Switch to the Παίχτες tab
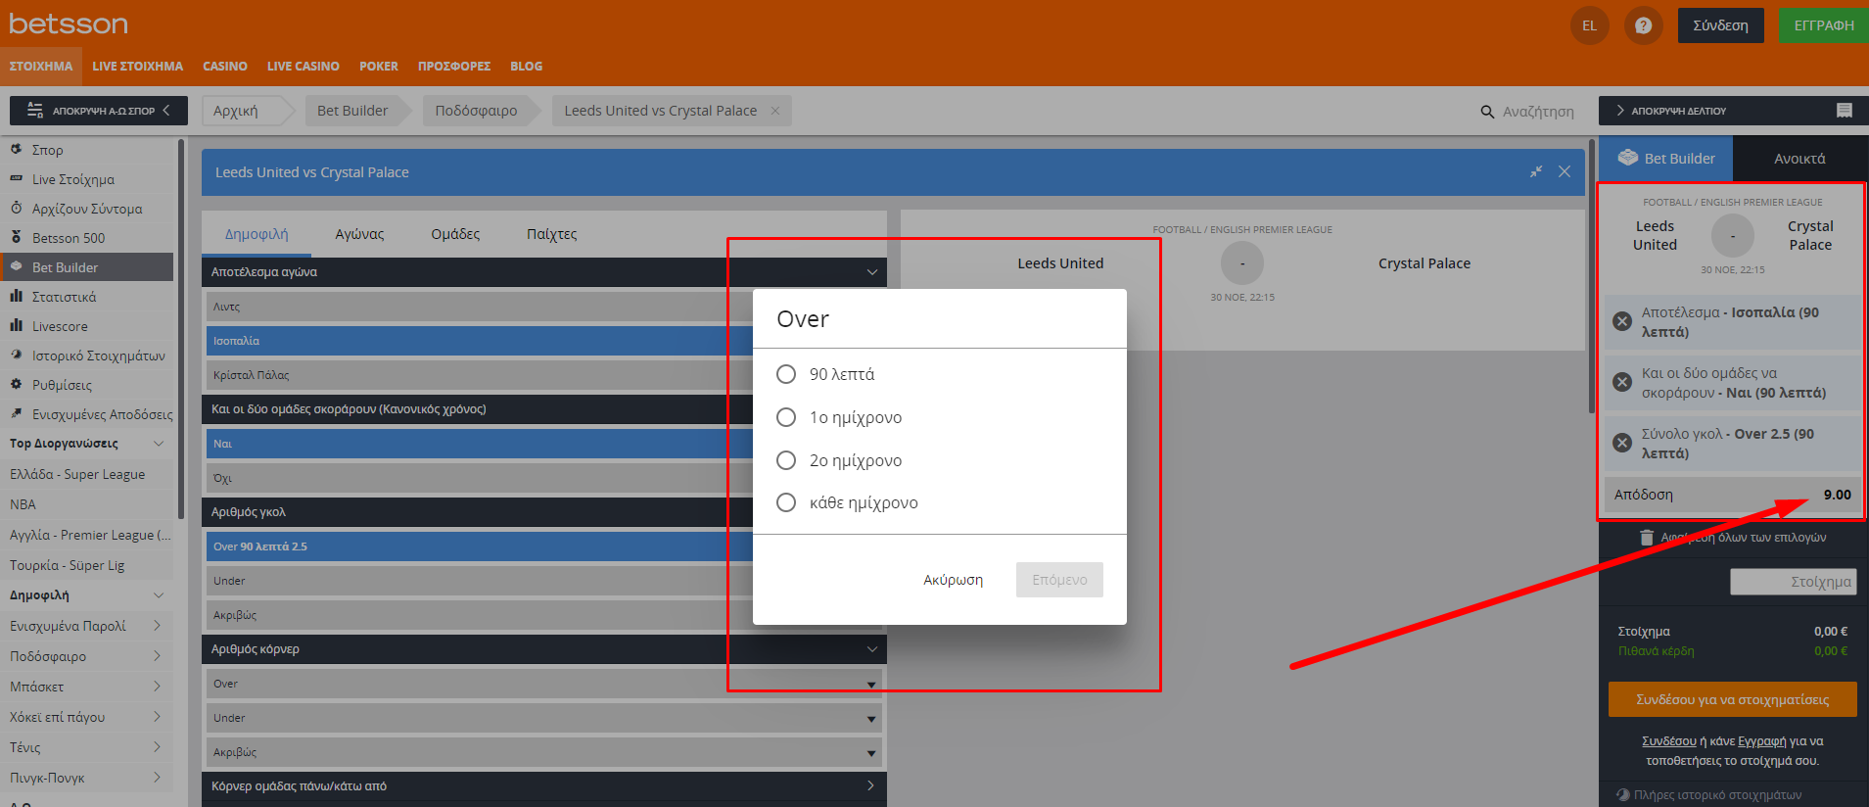This screenshot has width=1869, height=807. (551, 234)
